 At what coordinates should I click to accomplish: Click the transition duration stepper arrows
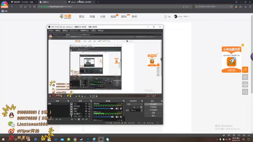click(x=141, y=110)
